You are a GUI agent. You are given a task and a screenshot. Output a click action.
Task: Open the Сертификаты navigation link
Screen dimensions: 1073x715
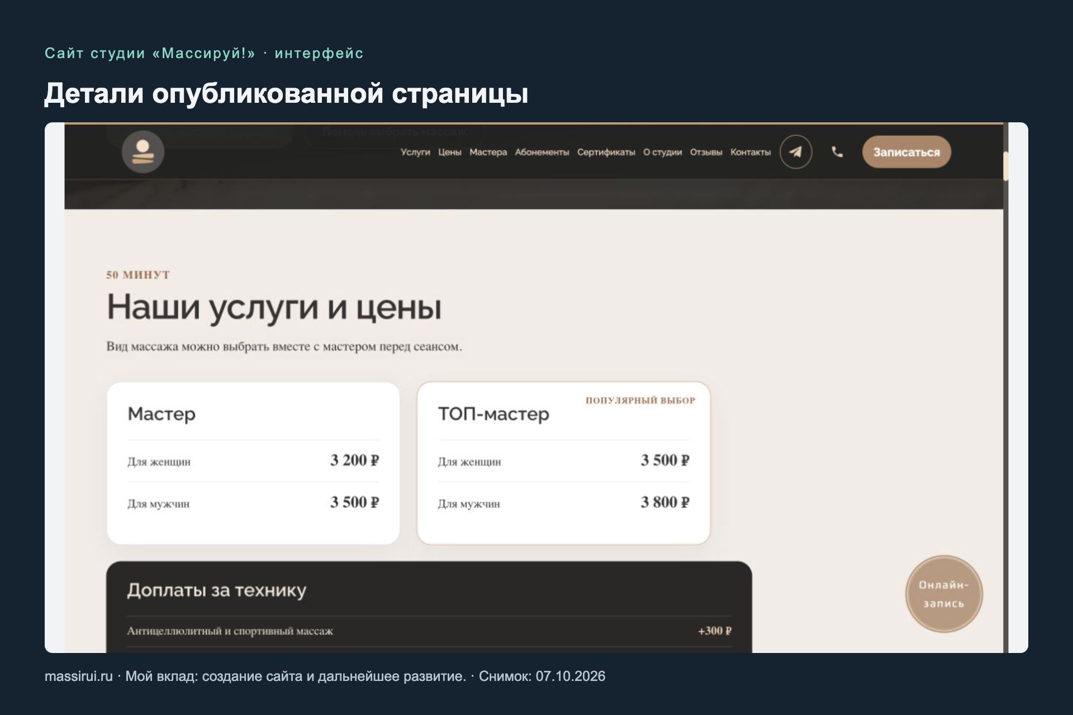[606, 152]
